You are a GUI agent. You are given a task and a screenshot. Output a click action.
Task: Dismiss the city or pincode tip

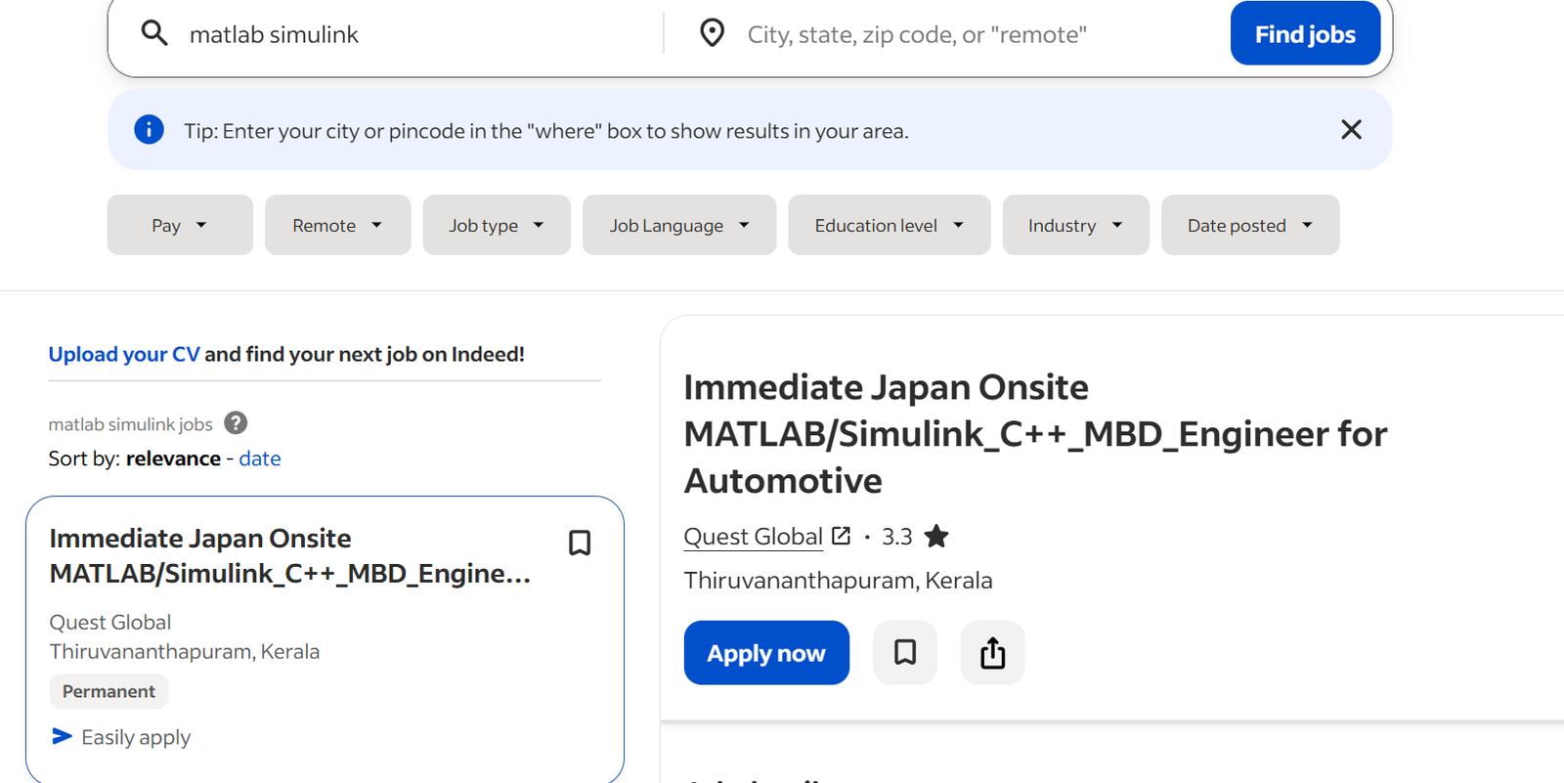point(1351,130)
